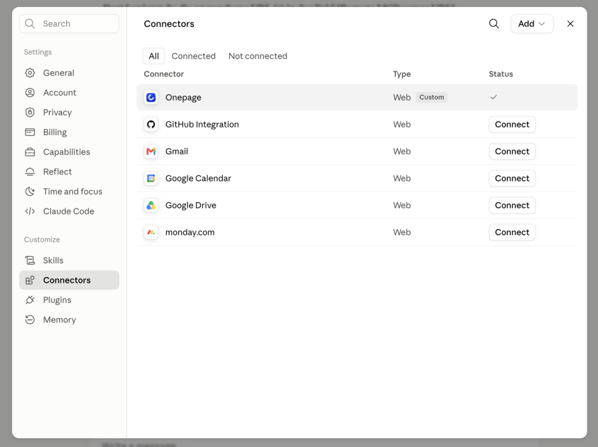
Task: Open the Memory page
Action: [69, 320]
